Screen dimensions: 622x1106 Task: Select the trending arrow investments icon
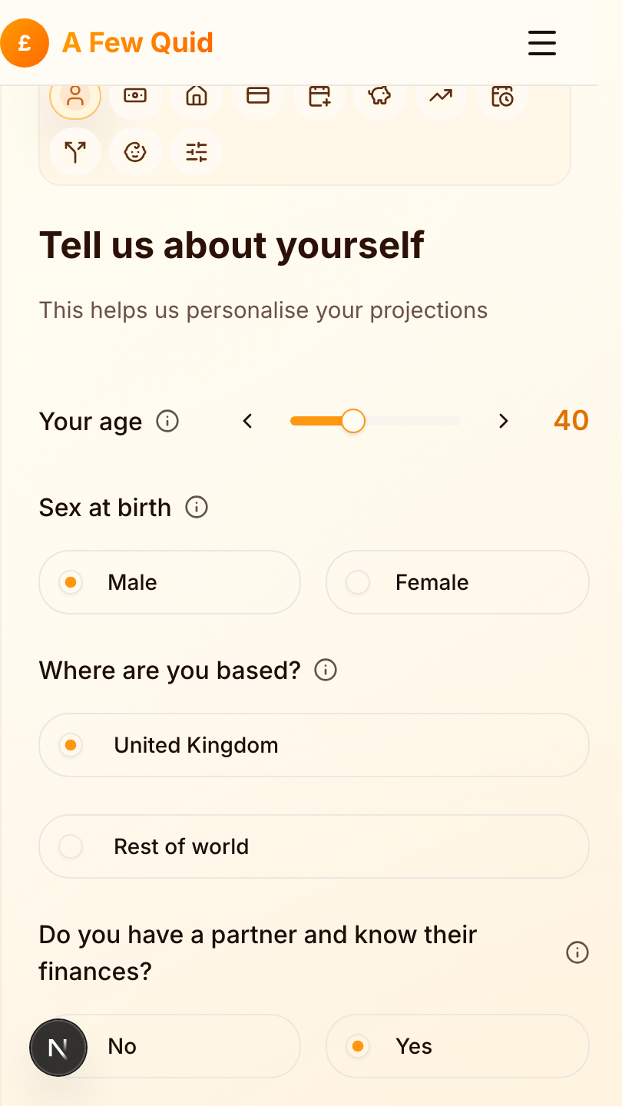point(440,98)
